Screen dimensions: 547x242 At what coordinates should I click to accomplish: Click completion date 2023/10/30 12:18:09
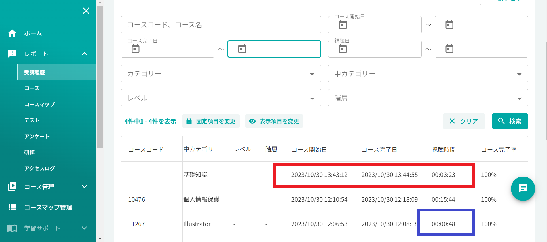390,199
